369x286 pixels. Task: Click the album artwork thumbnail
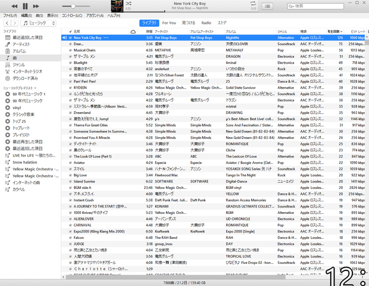click(117, 6)
